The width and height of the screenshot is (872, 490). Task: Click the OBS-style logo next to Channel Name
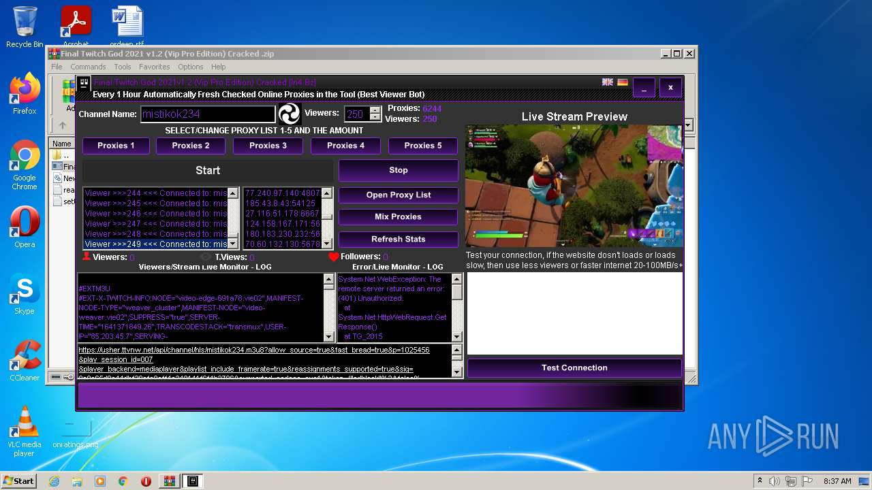pos(289,114)
